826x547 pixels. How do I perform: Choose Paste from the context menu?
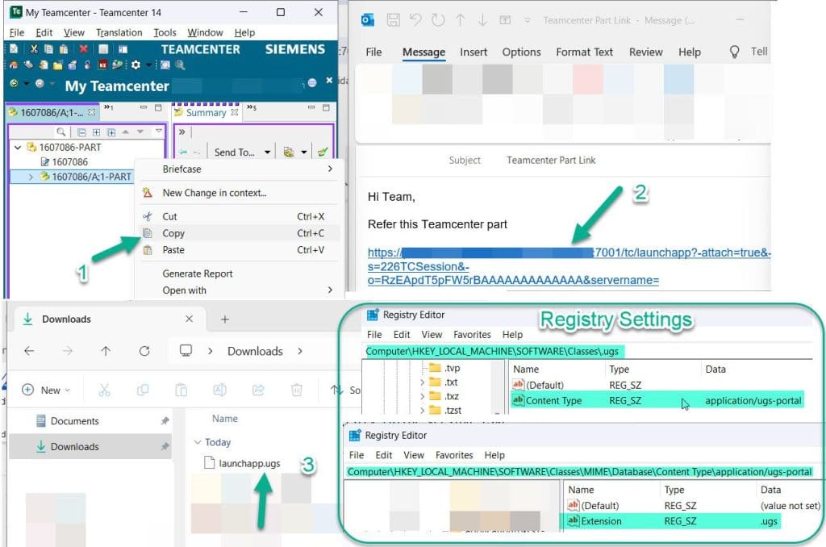tap(236, 250)
